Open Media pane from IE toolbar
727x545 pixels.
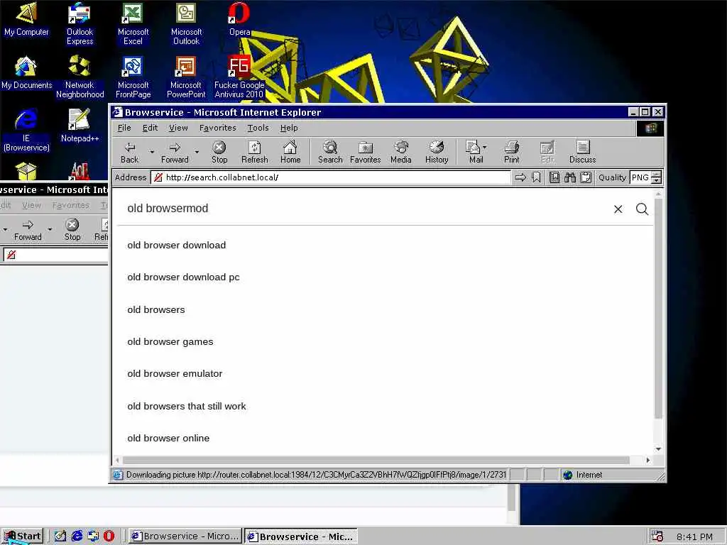pyautogui.click(x=401, y=152)
